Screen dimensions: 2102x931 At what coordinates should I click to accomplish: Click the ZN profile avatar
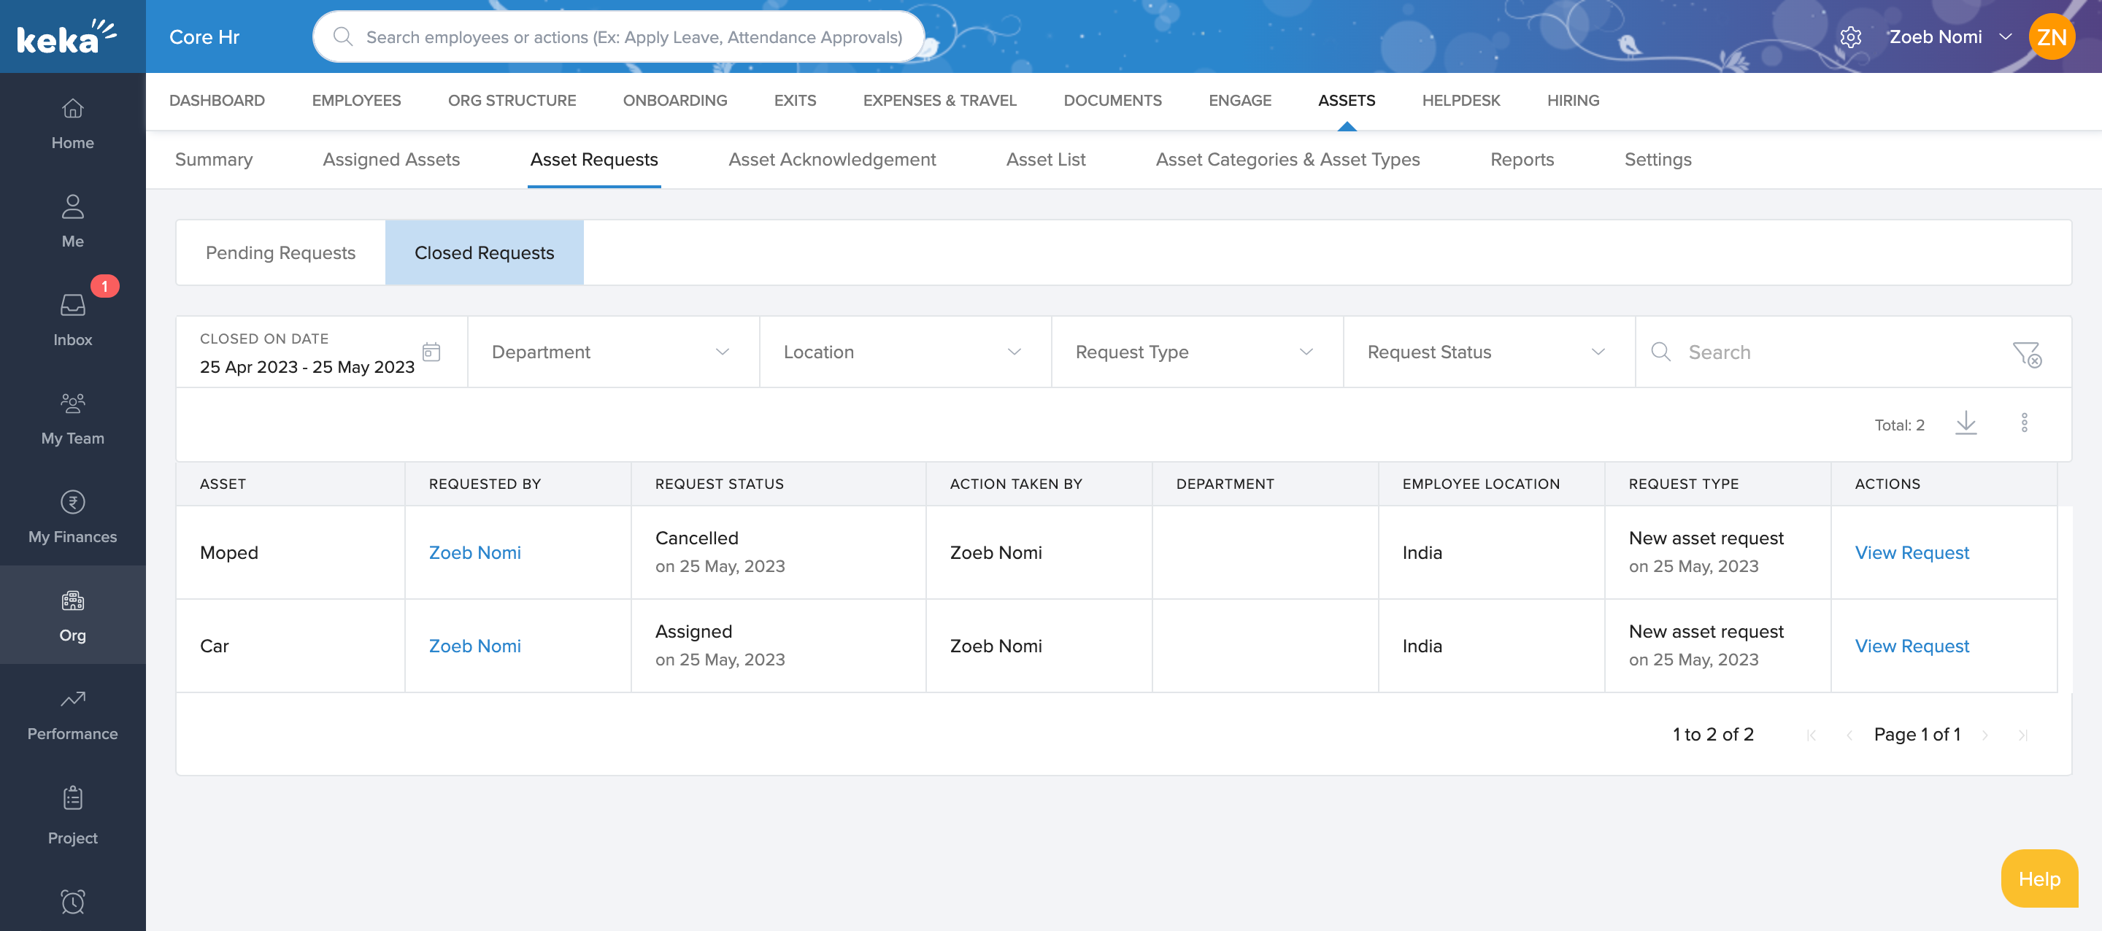(x=2051, y=37)
